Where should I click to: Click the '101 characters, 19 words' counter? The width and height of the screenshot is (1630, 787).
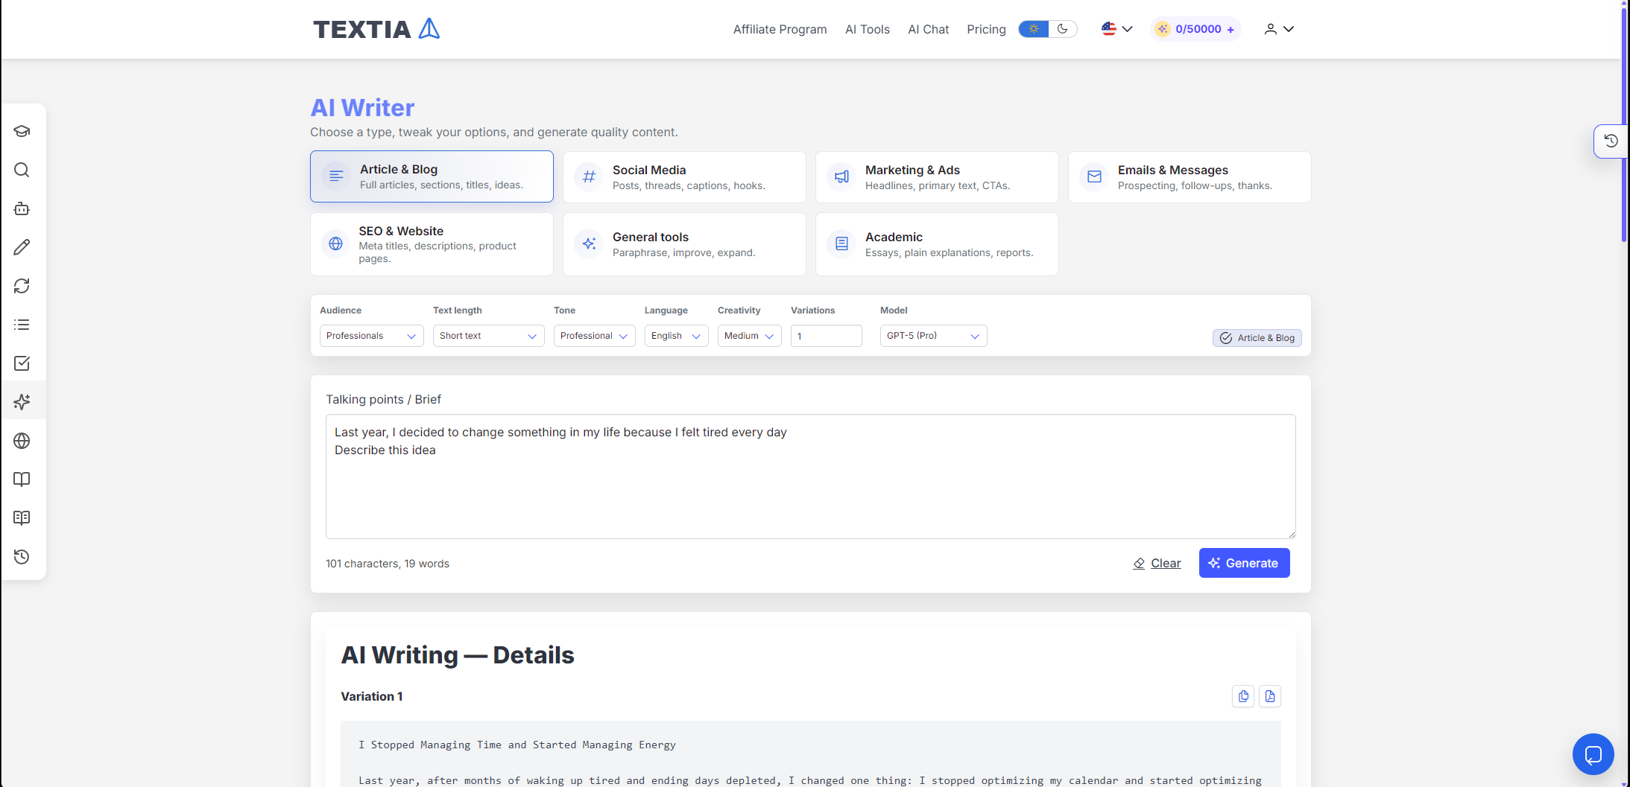(x=388, y=564)
